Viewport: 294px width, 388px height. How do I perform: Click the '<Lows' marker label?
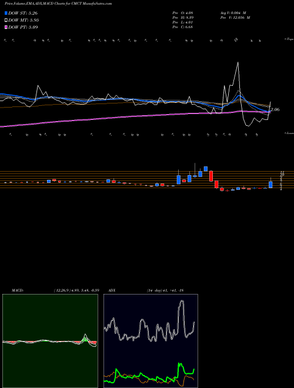click(x=289, y=133)
